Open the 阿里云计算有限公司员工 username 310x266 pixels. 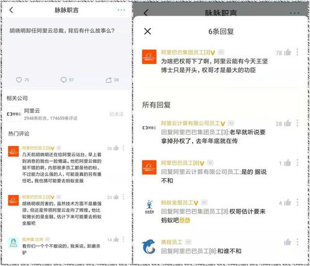tap(191, 123)
